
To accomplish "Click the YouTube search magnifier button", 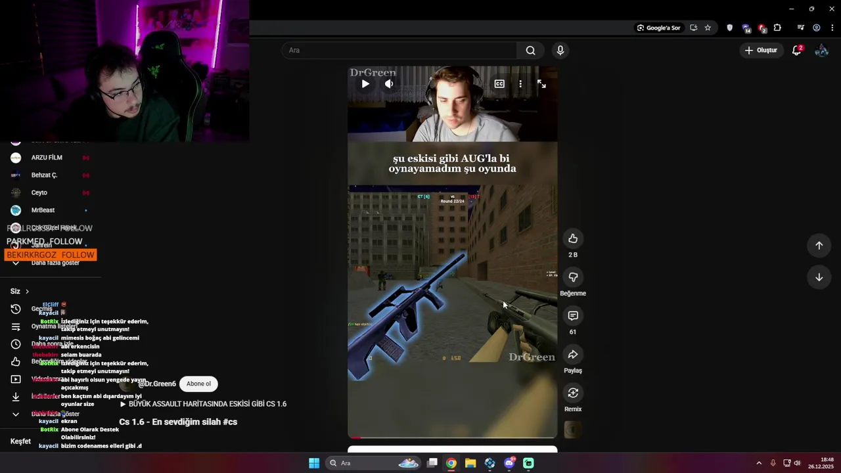I will [x=530, y=50].
